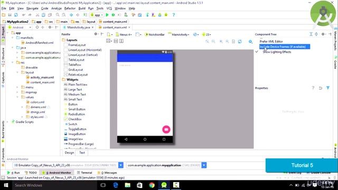Click the Undo arrow icon
The width and height of the screenshot is (338, 190).
pyautogui.click(x=23, y=15)
